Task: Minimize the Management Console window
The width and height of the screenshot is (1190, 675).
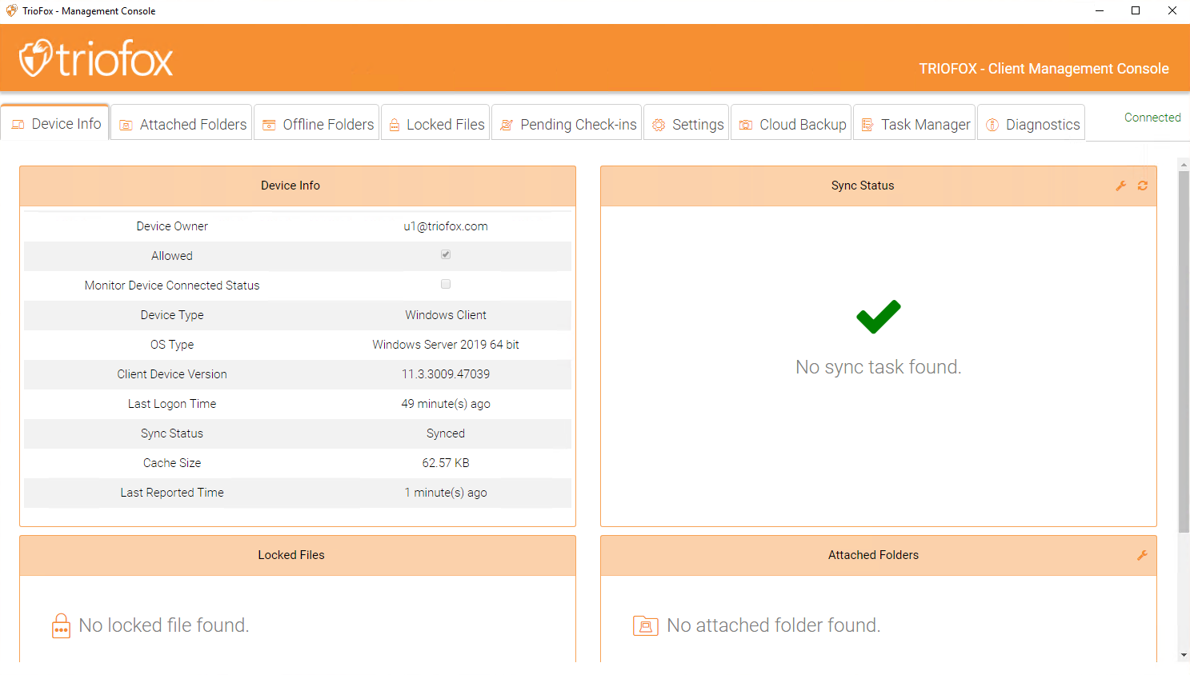Action: coord(1100,10)
